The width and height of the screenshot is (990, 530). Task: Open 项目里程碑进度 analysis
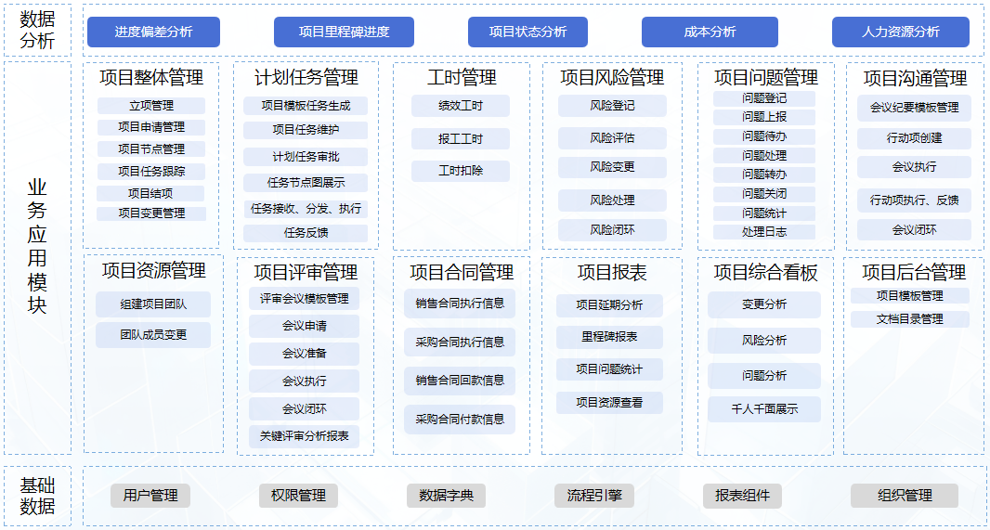click(x=344, y=32)
